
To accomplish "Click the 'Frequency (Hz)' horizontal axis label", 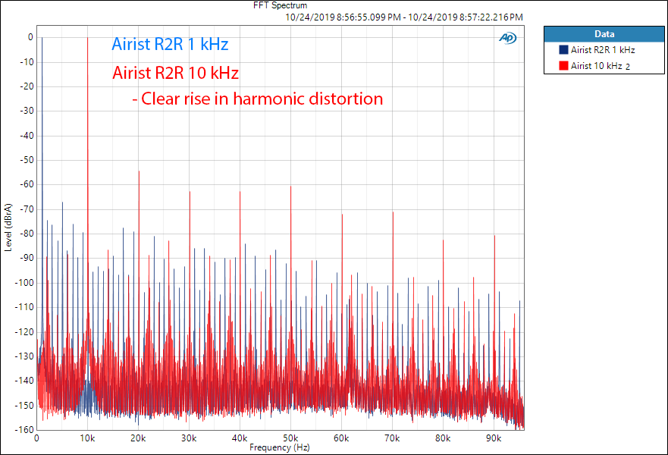I will coord(280,447).
